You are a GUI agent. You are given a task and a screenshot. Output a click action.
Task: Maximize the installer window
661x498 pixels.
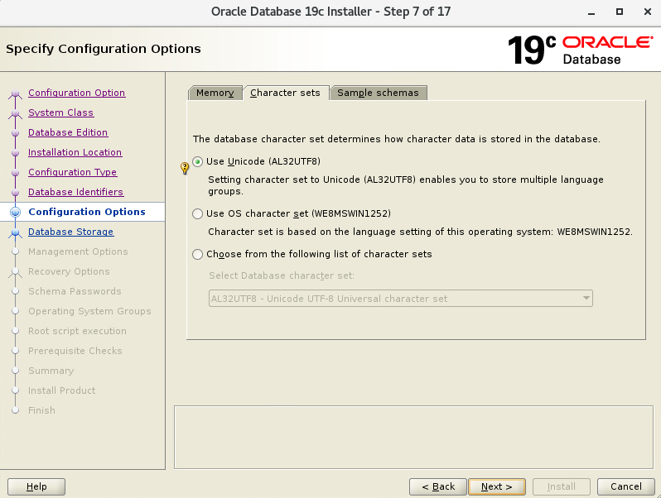[x=620, y=12]
